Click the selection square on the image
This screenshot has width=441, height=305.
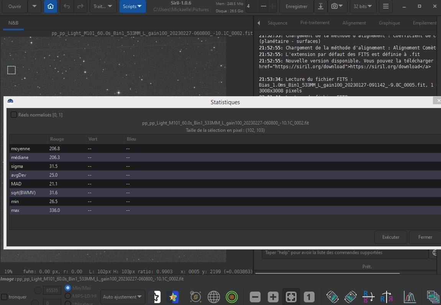[x=11, y=70]
